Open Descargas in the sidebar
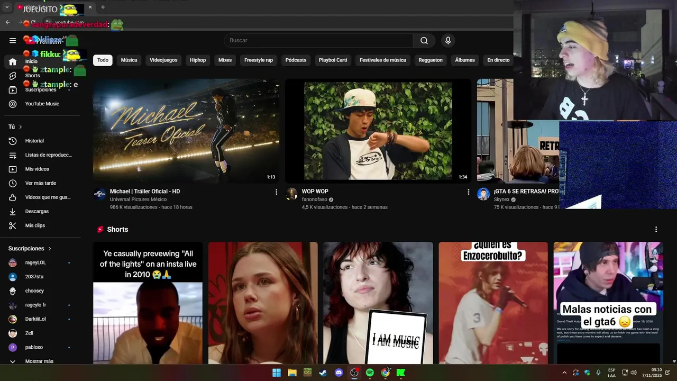This screenshot has width=677, height=381. pyautogui.click(x=42, y=211)
